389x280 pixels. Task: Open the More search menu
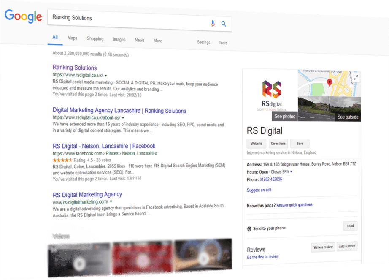[158, 41]
